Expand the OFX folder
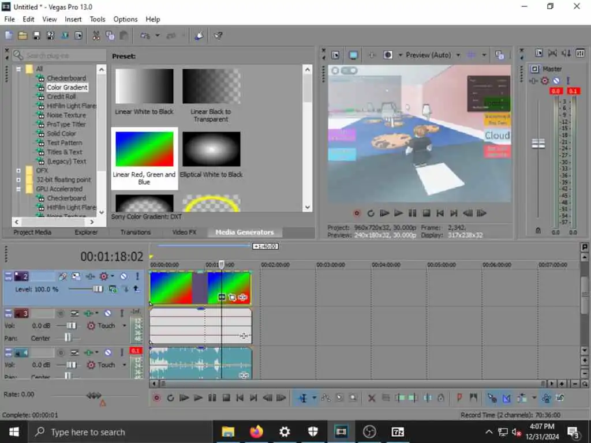591x443 pixels. pos(18,171)
